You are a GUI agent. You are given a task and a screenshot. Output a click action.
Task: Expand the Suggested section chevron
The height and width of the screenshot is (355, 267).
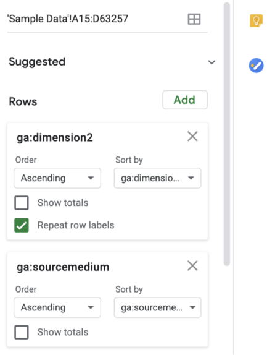click(212, 62)
